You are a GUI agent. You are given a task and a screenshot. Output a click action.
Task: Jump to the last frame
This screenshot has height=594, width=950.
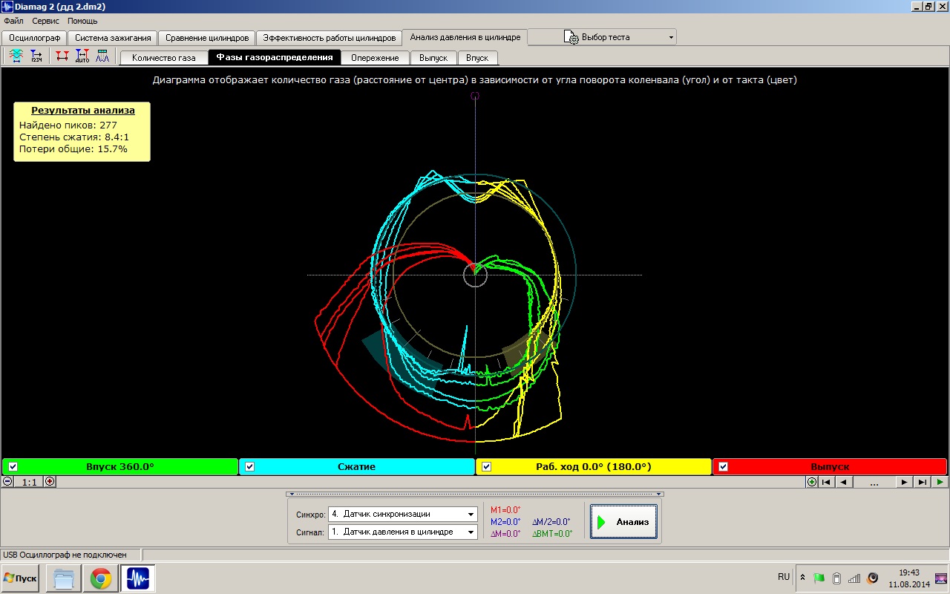(921, 482)
